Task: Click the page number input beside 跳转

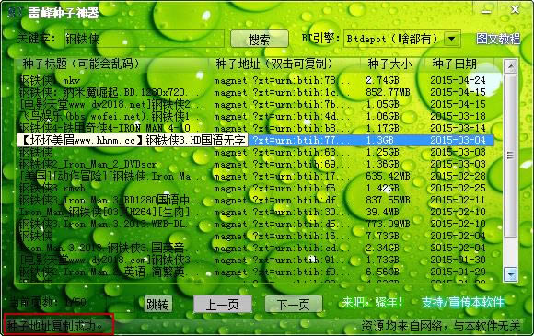Action: [x=122, y=303]
